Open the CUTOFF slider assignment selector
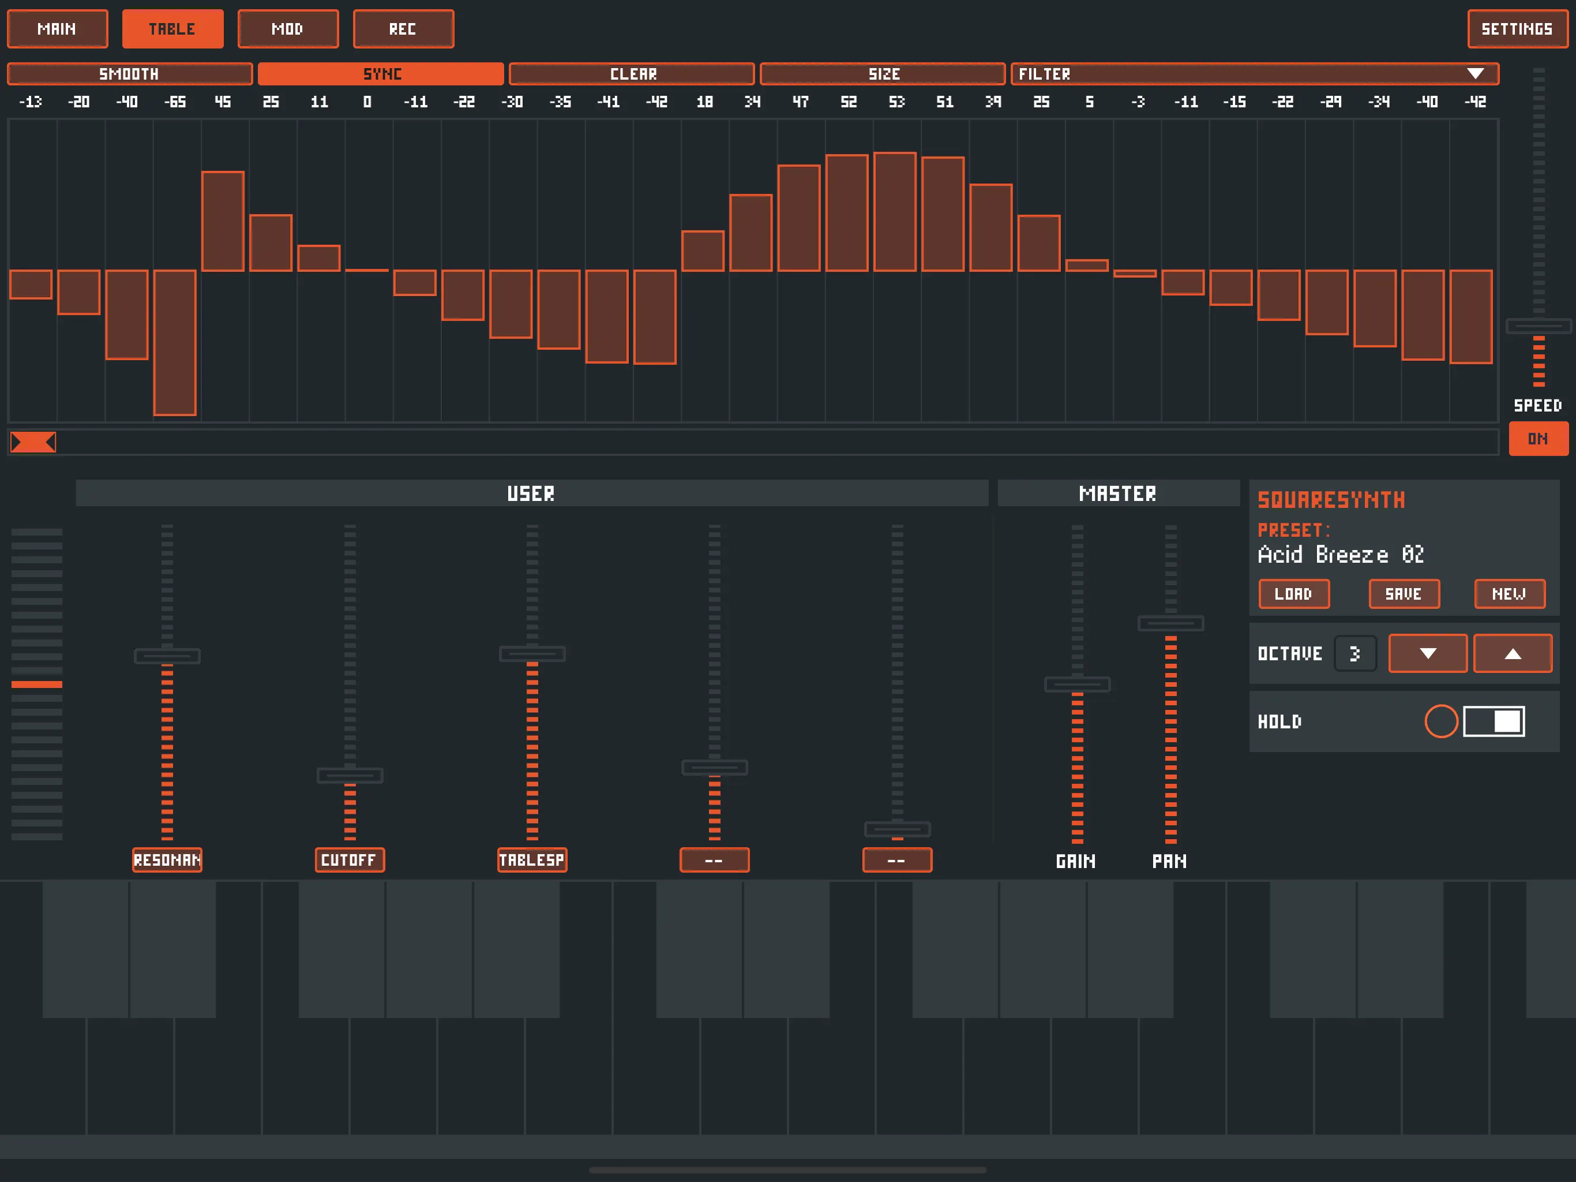Image resolution: width=1576 pixels, height=1182 pixels. click(x=349, y=860)
